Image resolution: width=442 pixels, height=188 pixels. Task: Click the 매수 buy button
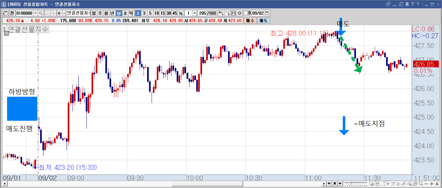(250, 20)
